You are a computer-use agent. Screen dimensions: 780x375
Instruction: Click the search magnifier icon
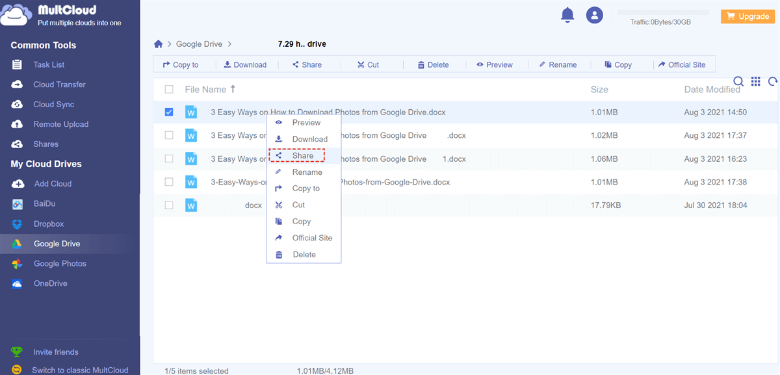tap(738, 81)
